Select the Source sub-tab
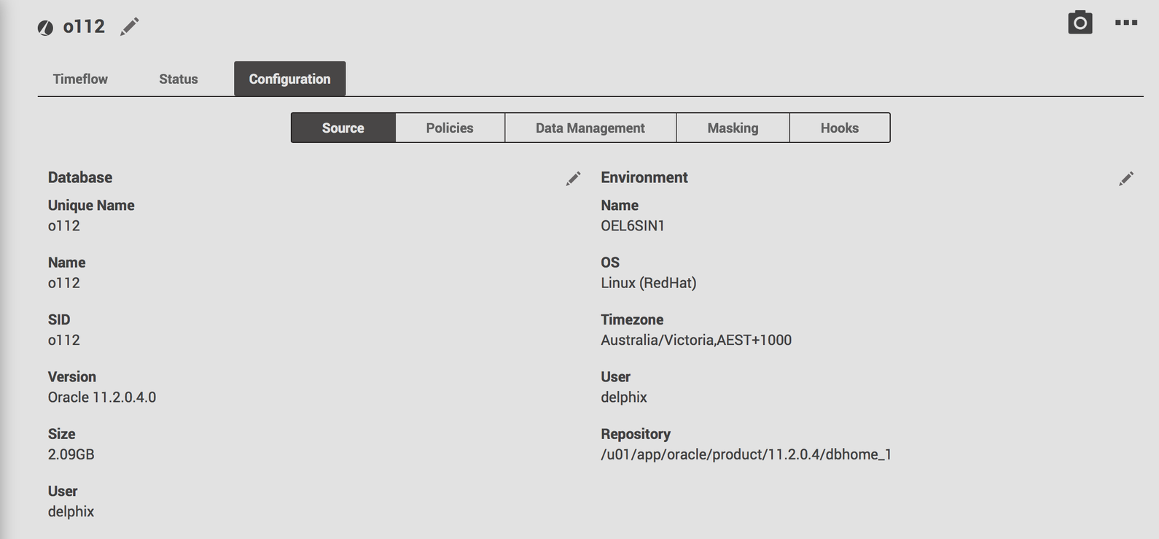Screen dimensions: 1159x539 coord(343,128)
